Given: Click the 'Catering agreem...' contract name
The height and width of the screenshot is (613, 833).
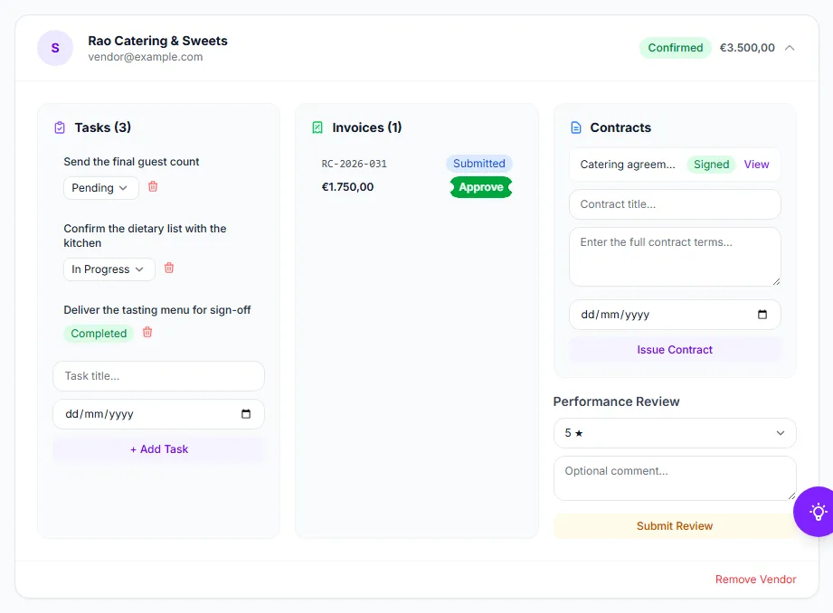Looking at the screenshot, I should pos(628,165).
